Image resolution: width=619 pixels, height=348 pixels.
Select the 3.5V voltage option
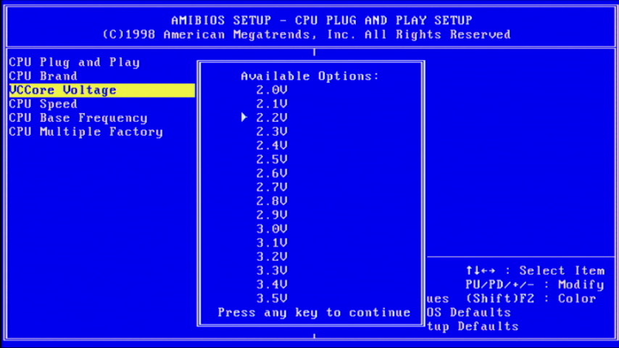pyautogui.click(x=272, y=299)
